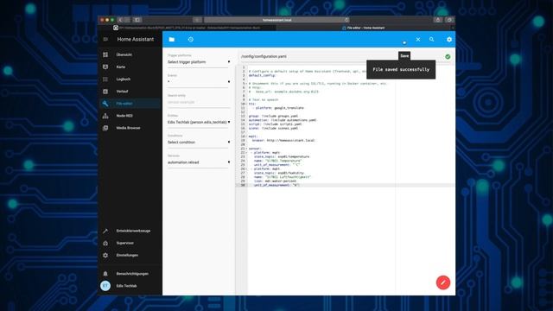
Task: Expand Select trigger platform dropdown
Action: click(199, 62)
